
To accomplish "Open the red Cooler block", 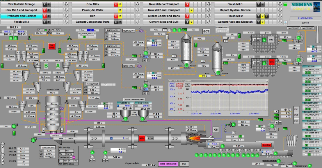I will coord(266,145).
